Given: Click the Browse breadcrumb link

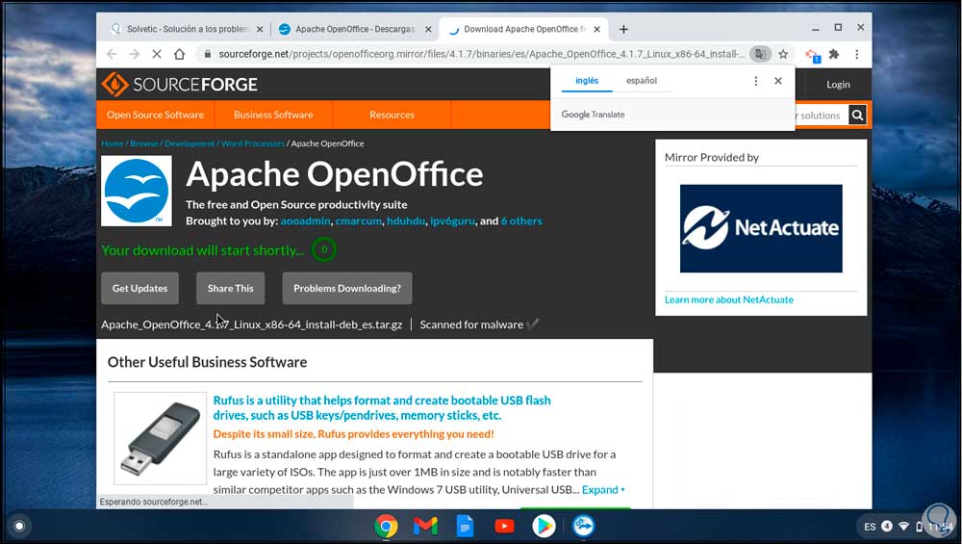Looking at the screenshot, I should (144, 143).
